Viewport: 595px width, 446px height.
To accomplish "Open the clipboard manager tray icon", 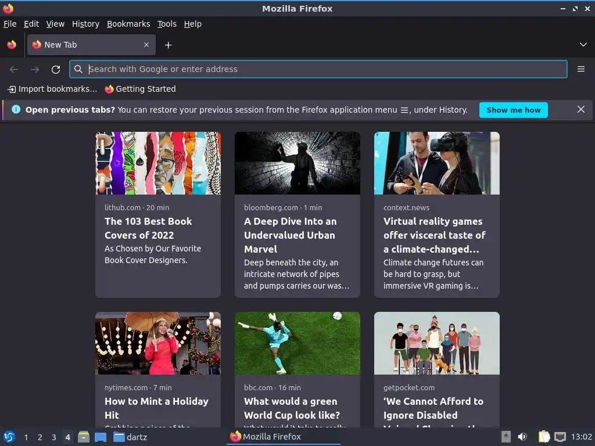I will coord(544,437).
